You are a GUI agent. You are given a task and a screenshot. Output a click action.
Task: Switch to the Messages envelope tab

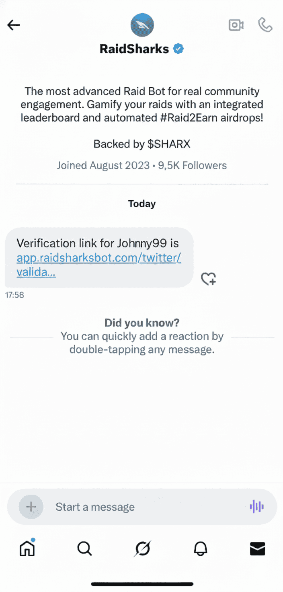(258, 548)
